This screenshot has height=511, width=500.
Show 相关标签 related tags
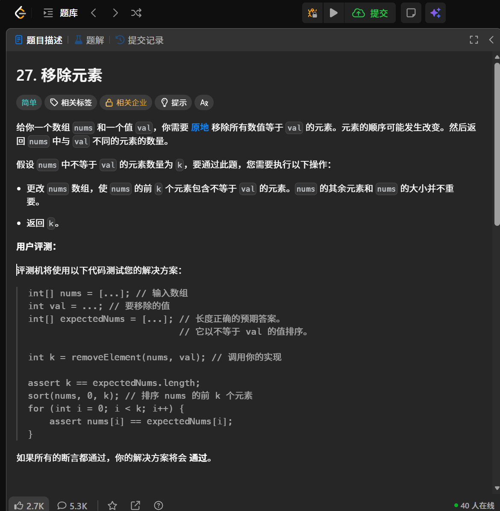coord(71,102)
